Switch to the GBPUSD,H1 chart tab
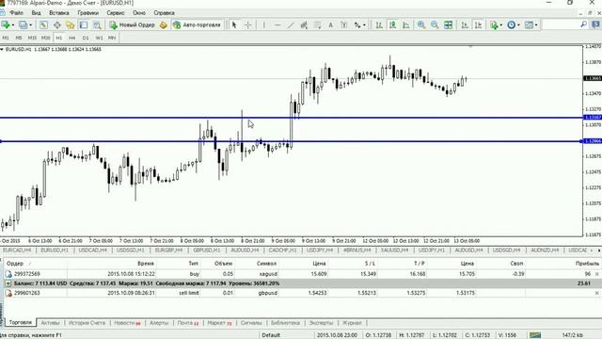This screenshot has width=602, height=339. [x=207, y=250]
